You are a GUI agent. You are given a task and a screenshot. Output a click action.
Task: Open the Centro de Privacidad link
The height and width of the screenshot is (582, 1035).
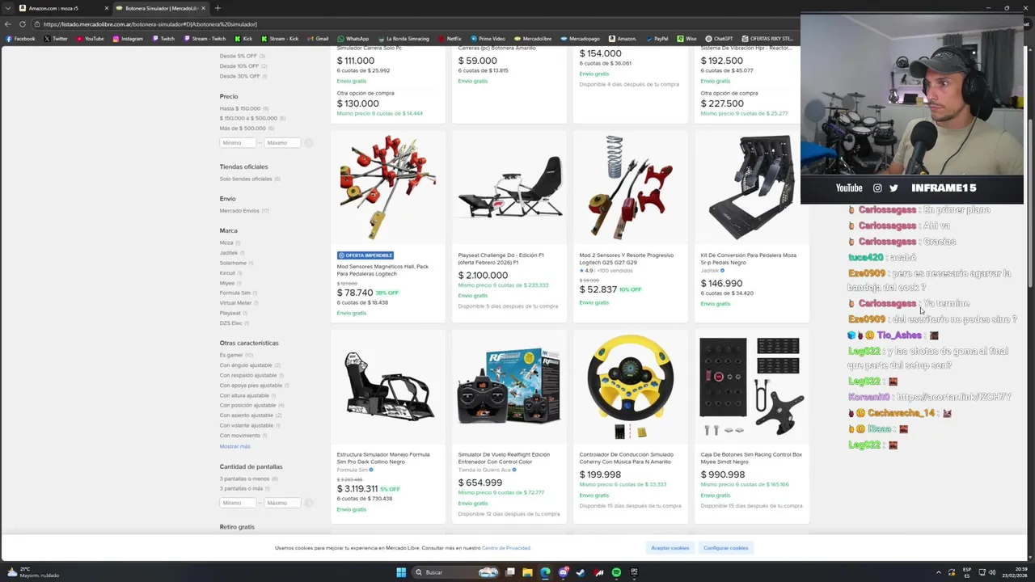point(506,548)
